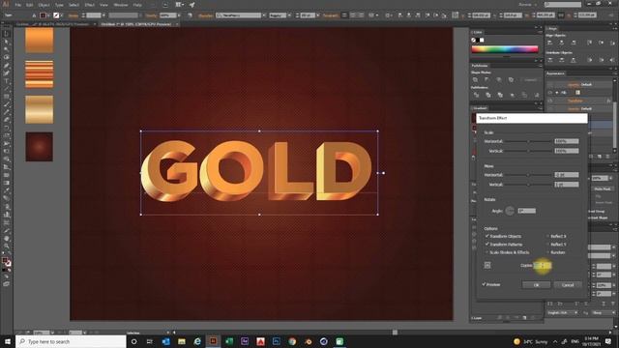Screen dimensions: 619x348
Task: Open Microsoft Edge from the taskbar
Action: [x=197, y=341]
